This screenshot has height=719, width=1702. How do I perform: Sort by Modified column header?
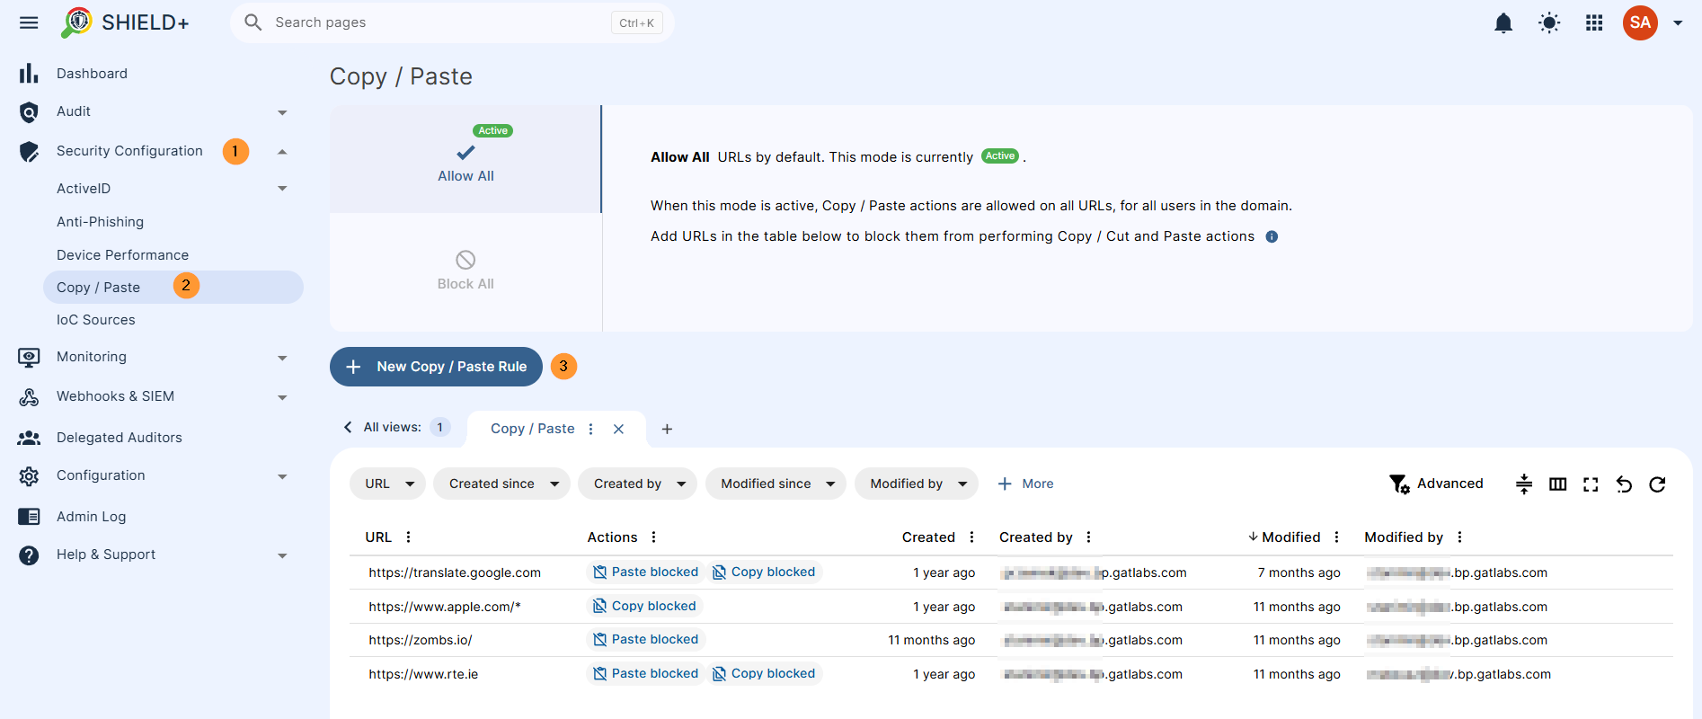(x=1290, y=537)
